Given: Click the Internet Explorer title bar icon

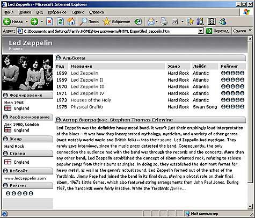Looking at the screenshot, I should pyautogui.click(x=4, y=4).
